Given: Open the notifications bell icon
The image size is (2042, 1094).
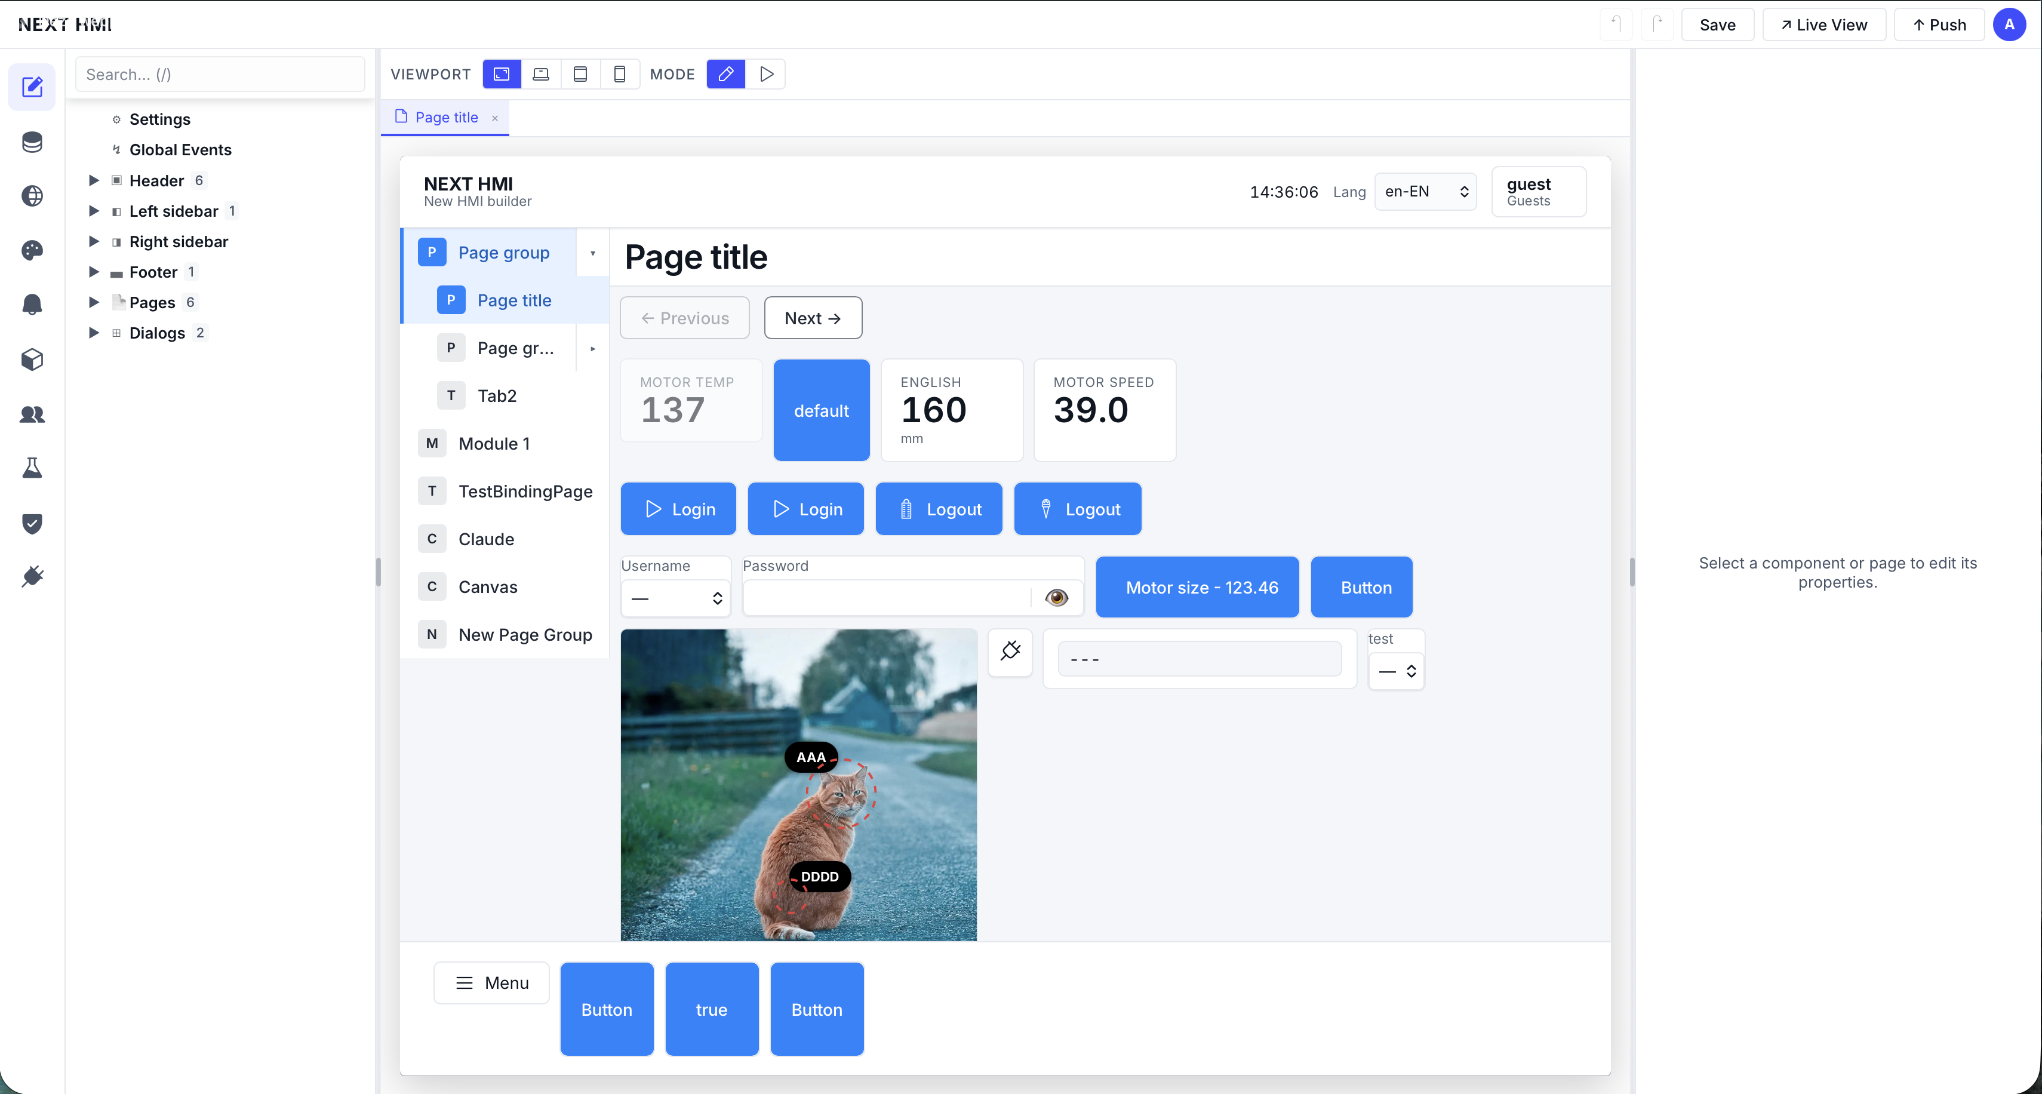Looking at the screenshot, I should click(32, 305).
